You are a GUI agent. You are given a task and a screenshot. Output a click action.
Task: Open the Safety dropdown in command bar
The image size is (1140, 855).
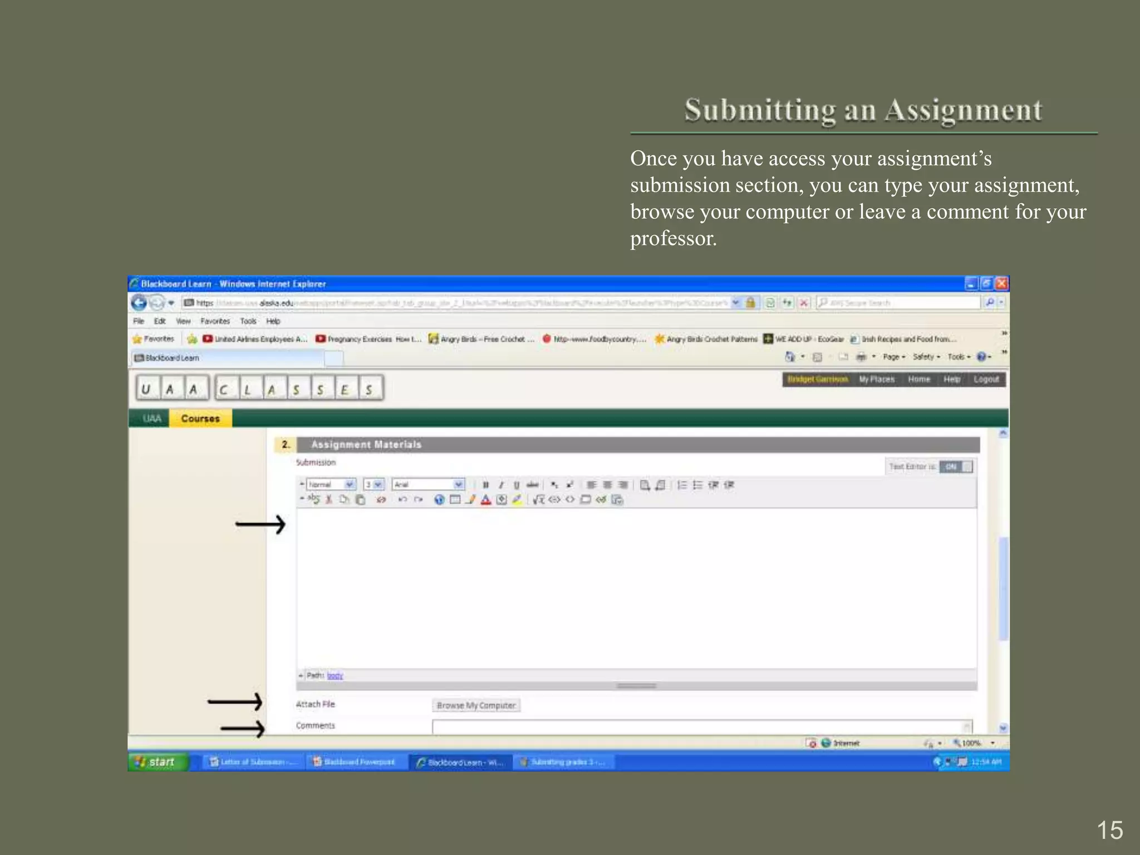click(926, 357)
